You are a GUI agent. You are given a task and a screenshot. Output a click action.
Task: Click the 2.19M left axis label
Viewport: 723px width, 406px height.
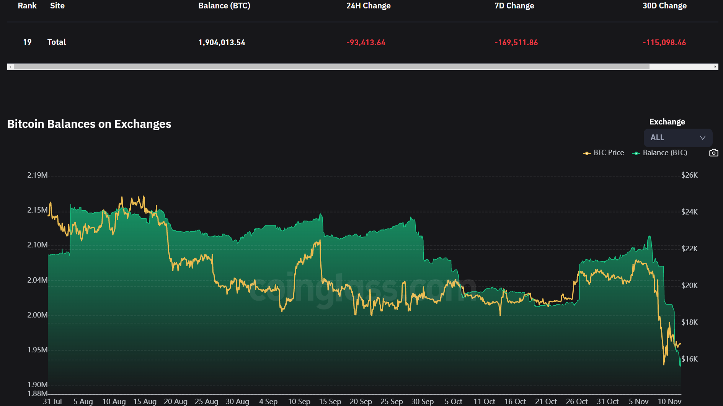pos(38,175)
